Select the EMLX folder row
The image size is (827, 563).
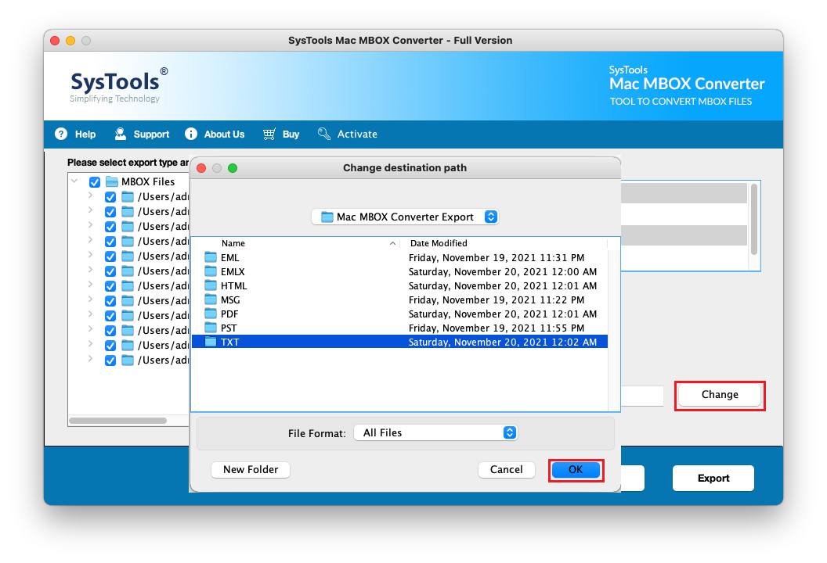tap(399, 272)
